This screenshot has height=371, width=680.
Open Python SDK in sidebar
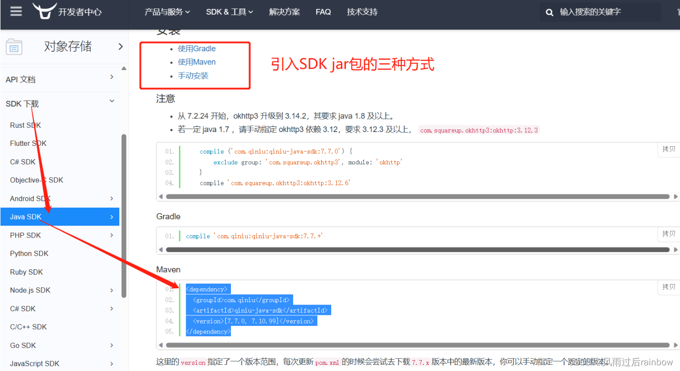[x=29, y=254]
